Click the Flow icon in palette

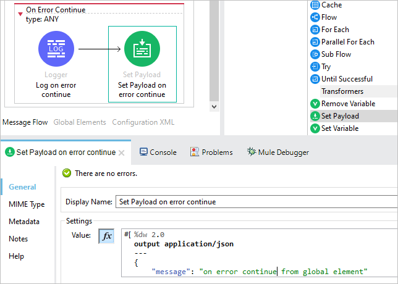tap(315, 17)
